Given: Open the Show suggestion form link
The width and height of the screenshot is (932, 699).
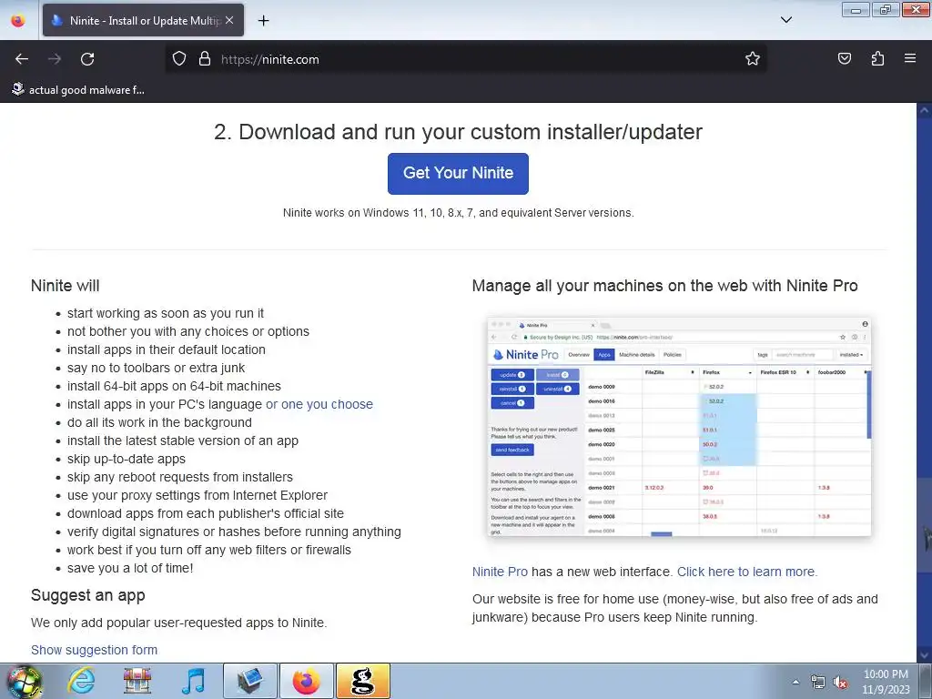Looking at the screenshot, I should tap(94, 650).
